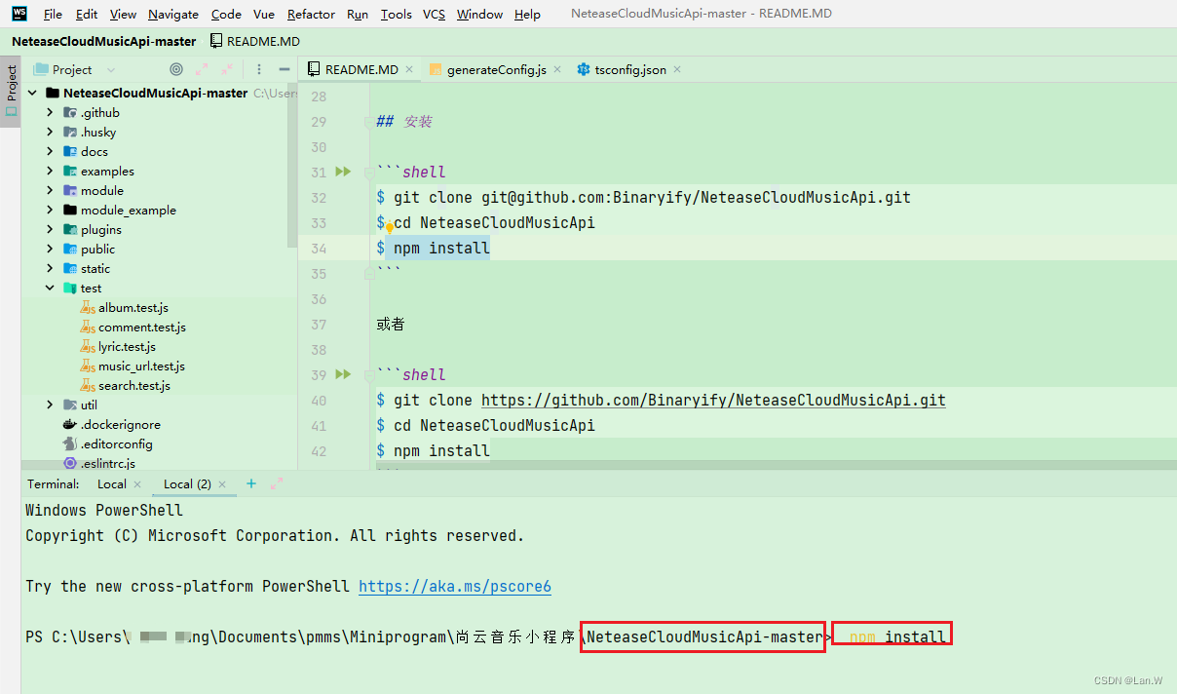Click Collapse All icon in Project panel
The image size is (1177, 694).
point(227,69)
